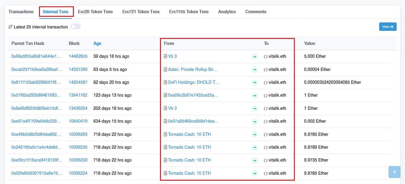The width and height of the screenshot is (405, 184).
Task: Open block 10640479
Action: (x=78, y=121)
